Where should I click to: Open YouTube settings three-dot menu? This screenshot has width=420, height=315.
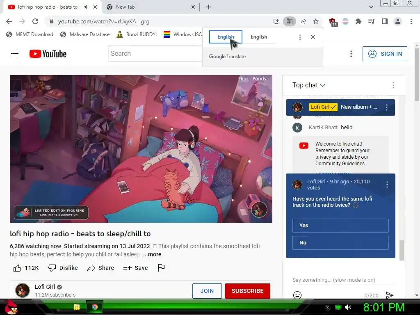click(x=351, y=54)
